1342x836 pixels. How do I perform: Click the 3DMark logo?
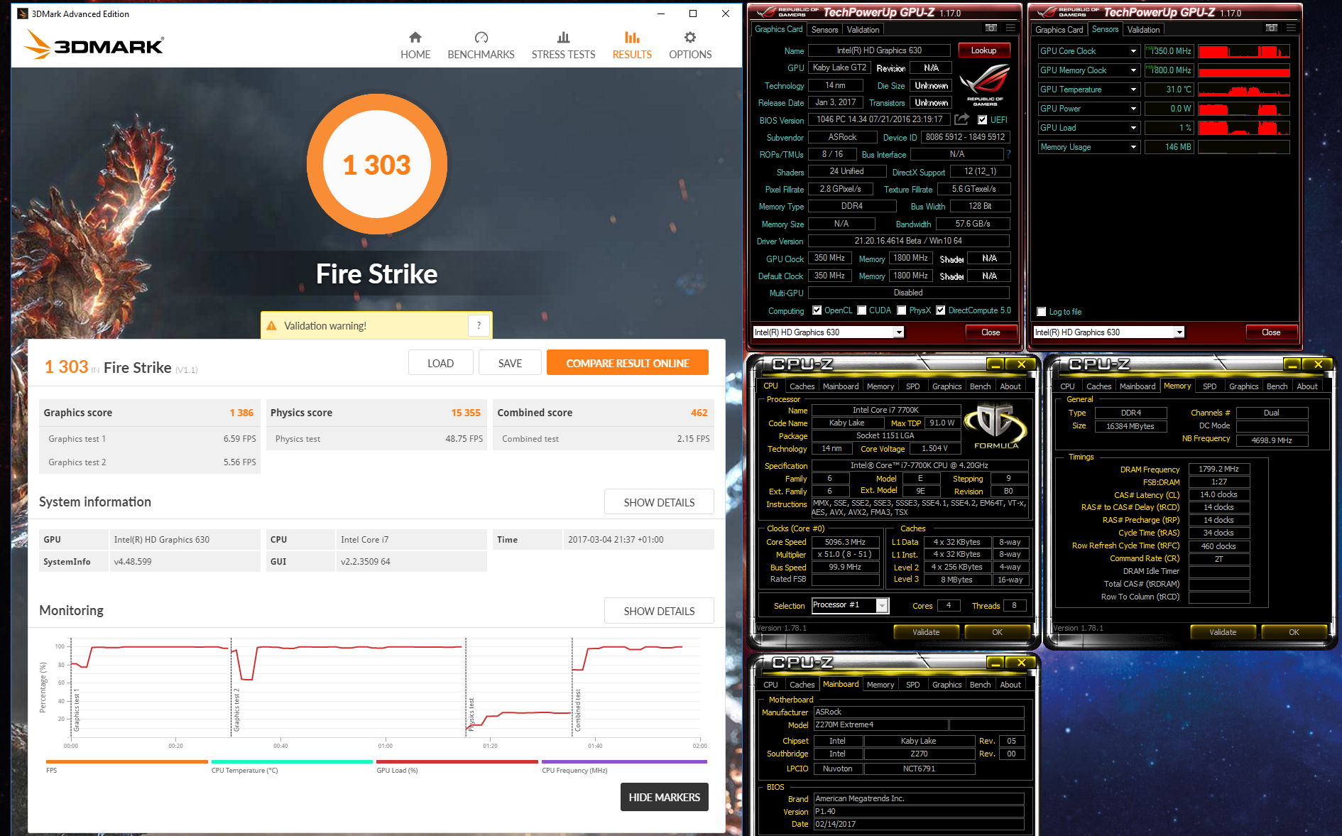(x=94, y=44)
